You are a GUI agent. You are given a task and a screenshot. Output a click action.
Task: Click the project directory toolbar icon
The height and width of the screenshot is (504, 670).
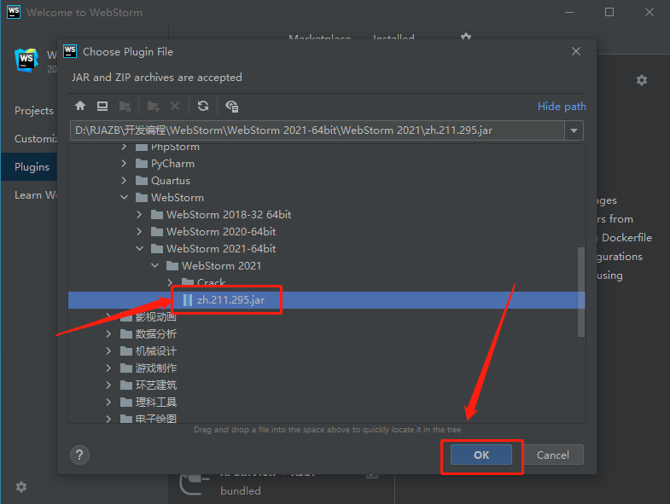coord(125,106)
